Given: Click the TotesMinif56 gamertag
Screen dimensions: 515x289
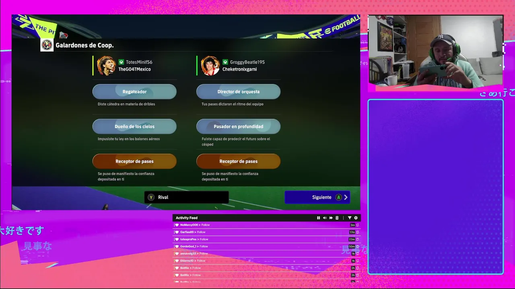Looking at the screenshot, I should tap(139, 62).
